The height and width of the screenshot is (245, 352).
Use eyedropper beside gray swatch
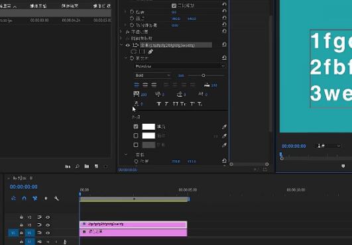click(224, 145)
